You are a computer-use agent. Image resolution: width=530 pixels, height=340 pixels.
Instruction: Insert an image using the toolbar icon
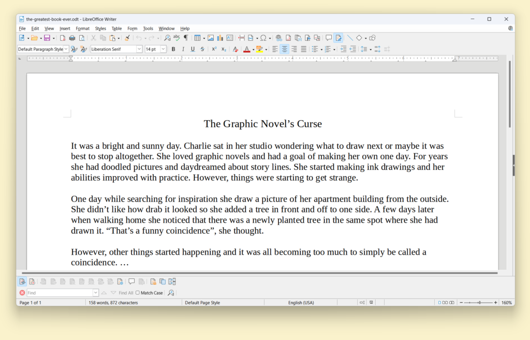coord(211,38)
